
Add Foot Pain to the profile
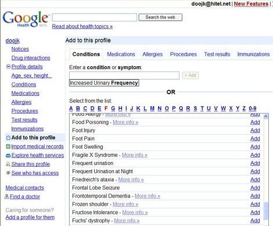click(255, 139)
